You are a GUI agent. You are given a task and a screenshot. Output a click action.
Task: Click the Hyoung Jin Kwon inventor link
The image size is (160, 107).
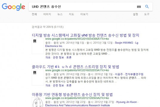pos(127,102)
